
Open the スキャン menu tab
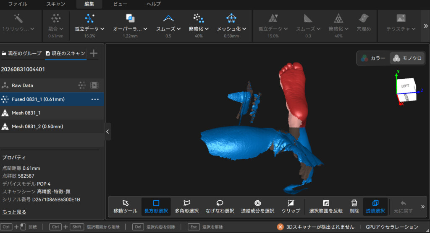click(x=56, y=4)
